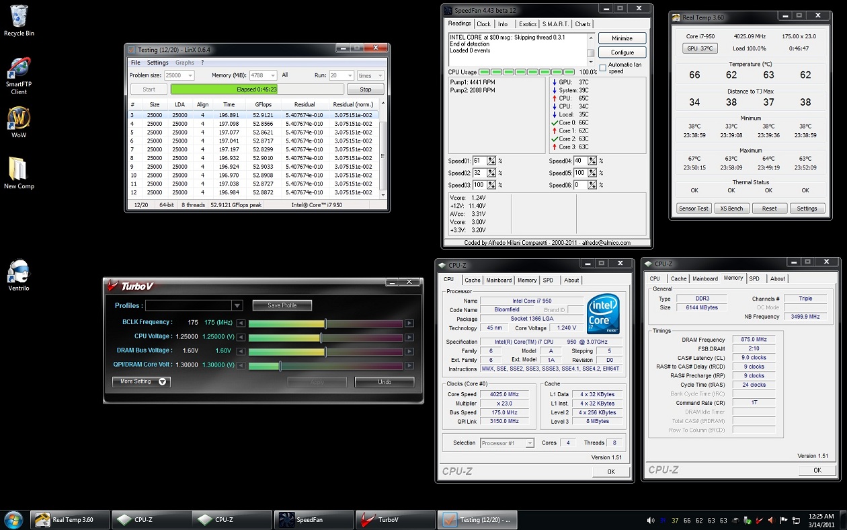The height and width of the screenshot is (530, 847).
Task: Click the QPI/DRAM Core Volt increase arrow
Action: [x=409, y=365]
